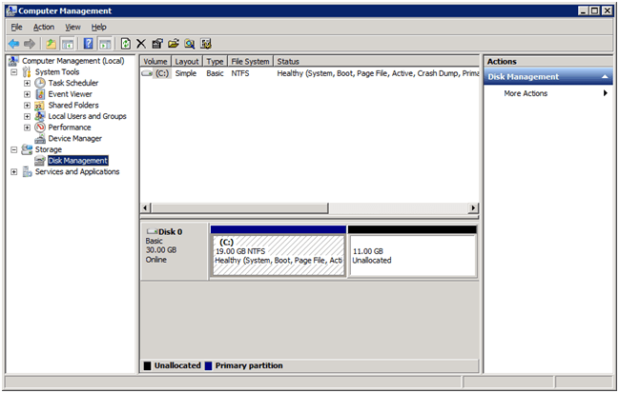
Task: Open the View menu
Action: (72, 27)
